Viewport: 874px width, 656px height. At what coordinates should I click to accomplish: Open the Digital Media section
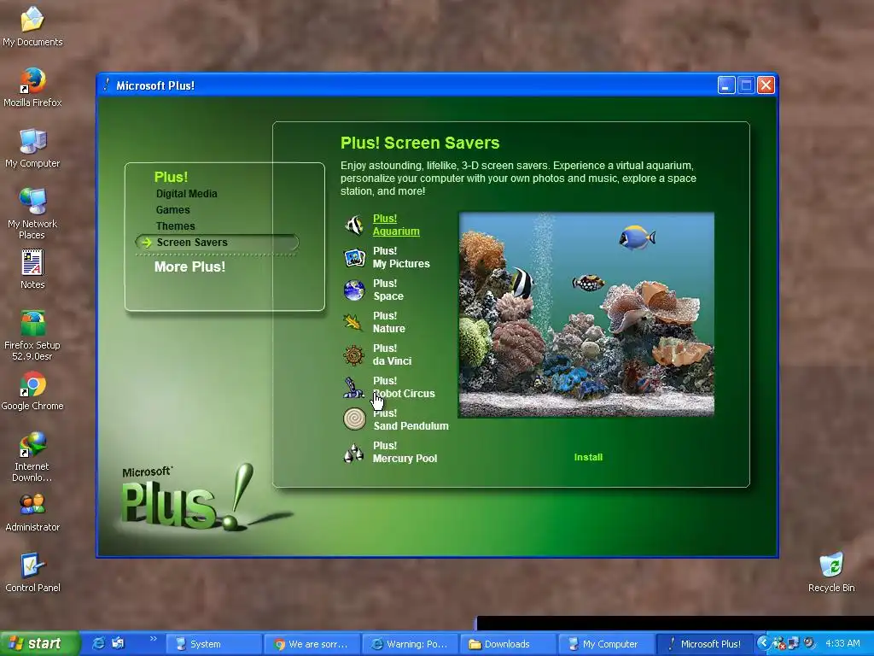point(186,194)
